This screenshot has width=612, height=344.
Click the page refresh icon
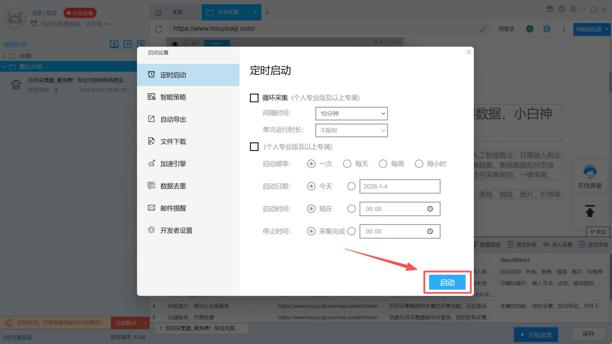159,29
